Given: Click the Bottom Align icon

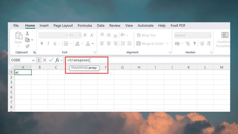Looking at the screenshot, I should pos(115,36).
